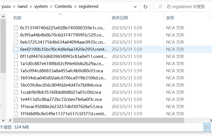Select file 1a1d0c887e618f8b02cf94e60db2b29a
212x136 pixels.
[62, 64]
